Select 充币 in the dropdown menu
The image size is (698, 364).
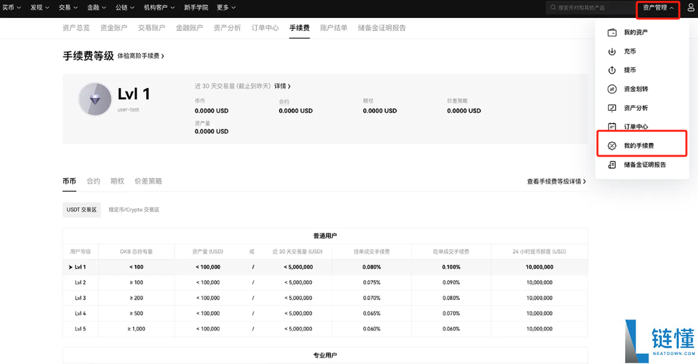(630, 52)
